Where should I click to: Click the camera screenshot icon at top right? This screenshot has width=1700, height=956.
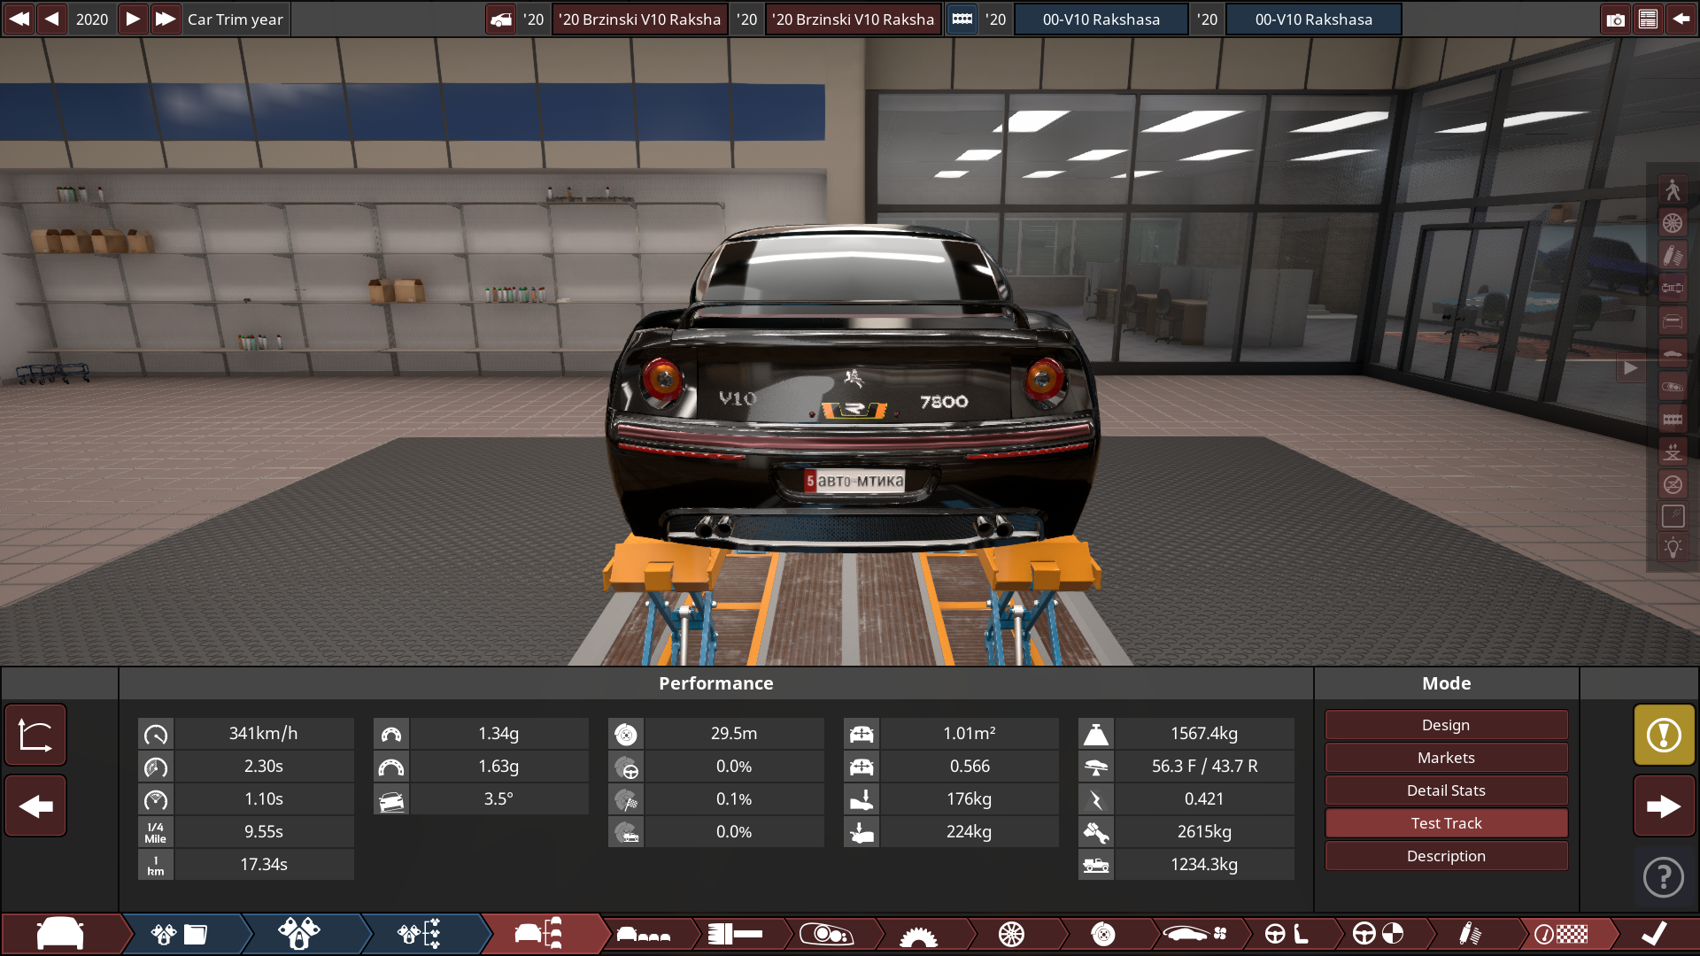[1615, 19]
